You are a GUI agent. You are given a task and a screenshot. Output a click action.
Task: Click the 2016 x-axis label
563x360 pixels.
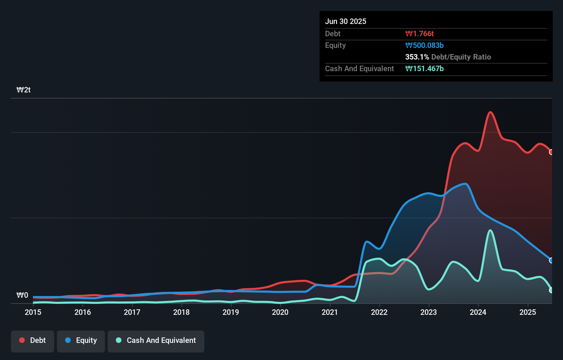click(83, 312)
